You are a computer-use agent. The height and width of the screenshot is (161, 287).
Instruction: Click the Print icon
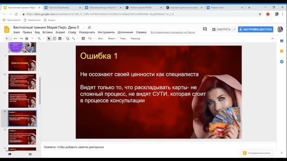pyautogui.click(x=27, y=39)
